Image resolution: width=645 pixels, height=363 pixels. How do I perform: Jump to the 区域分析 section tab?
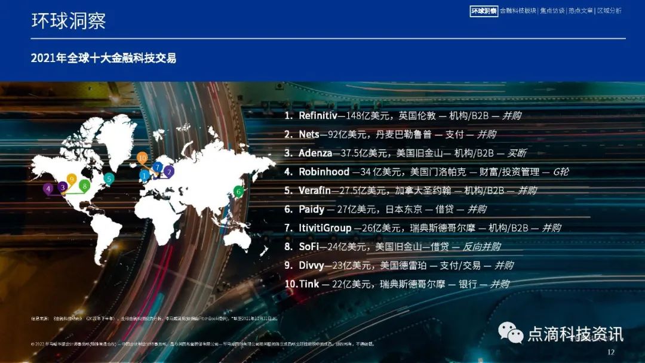(609, 11)
